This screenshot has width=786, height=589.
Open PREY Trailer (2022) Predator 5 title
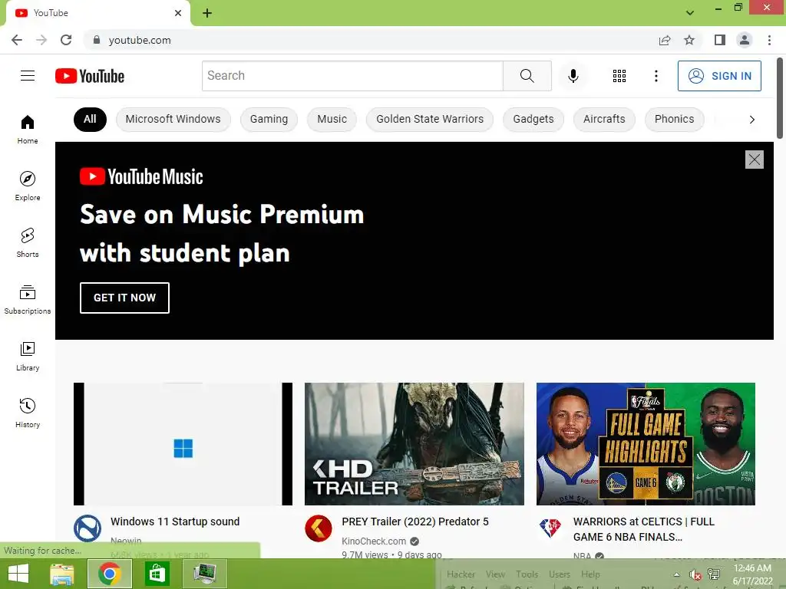(415, 522)
